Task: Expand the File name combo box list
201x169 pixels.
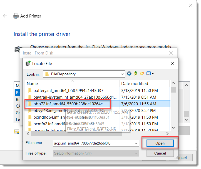Action: (x=136, y=143)
